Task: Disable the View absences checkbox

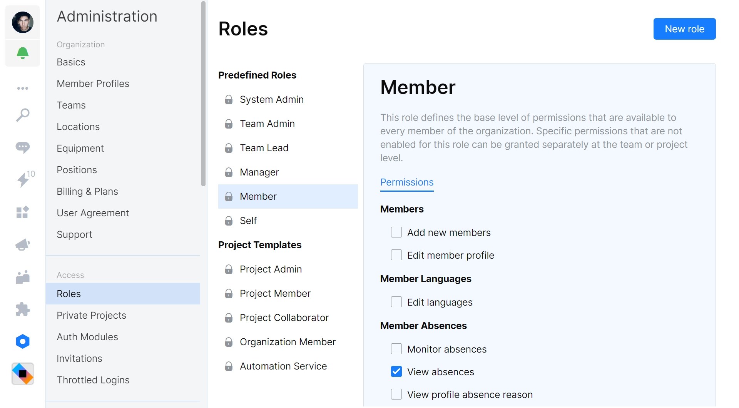Action: coord(396,371)
